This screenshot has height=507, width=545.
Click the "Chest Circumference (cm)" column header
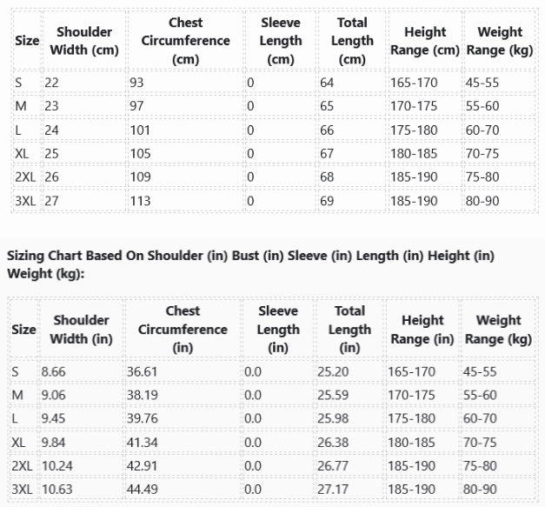point(185,41)
